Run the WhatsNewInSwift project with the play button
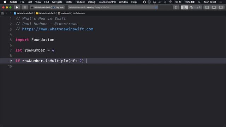 pyautogui.click(x=17, y=7)
